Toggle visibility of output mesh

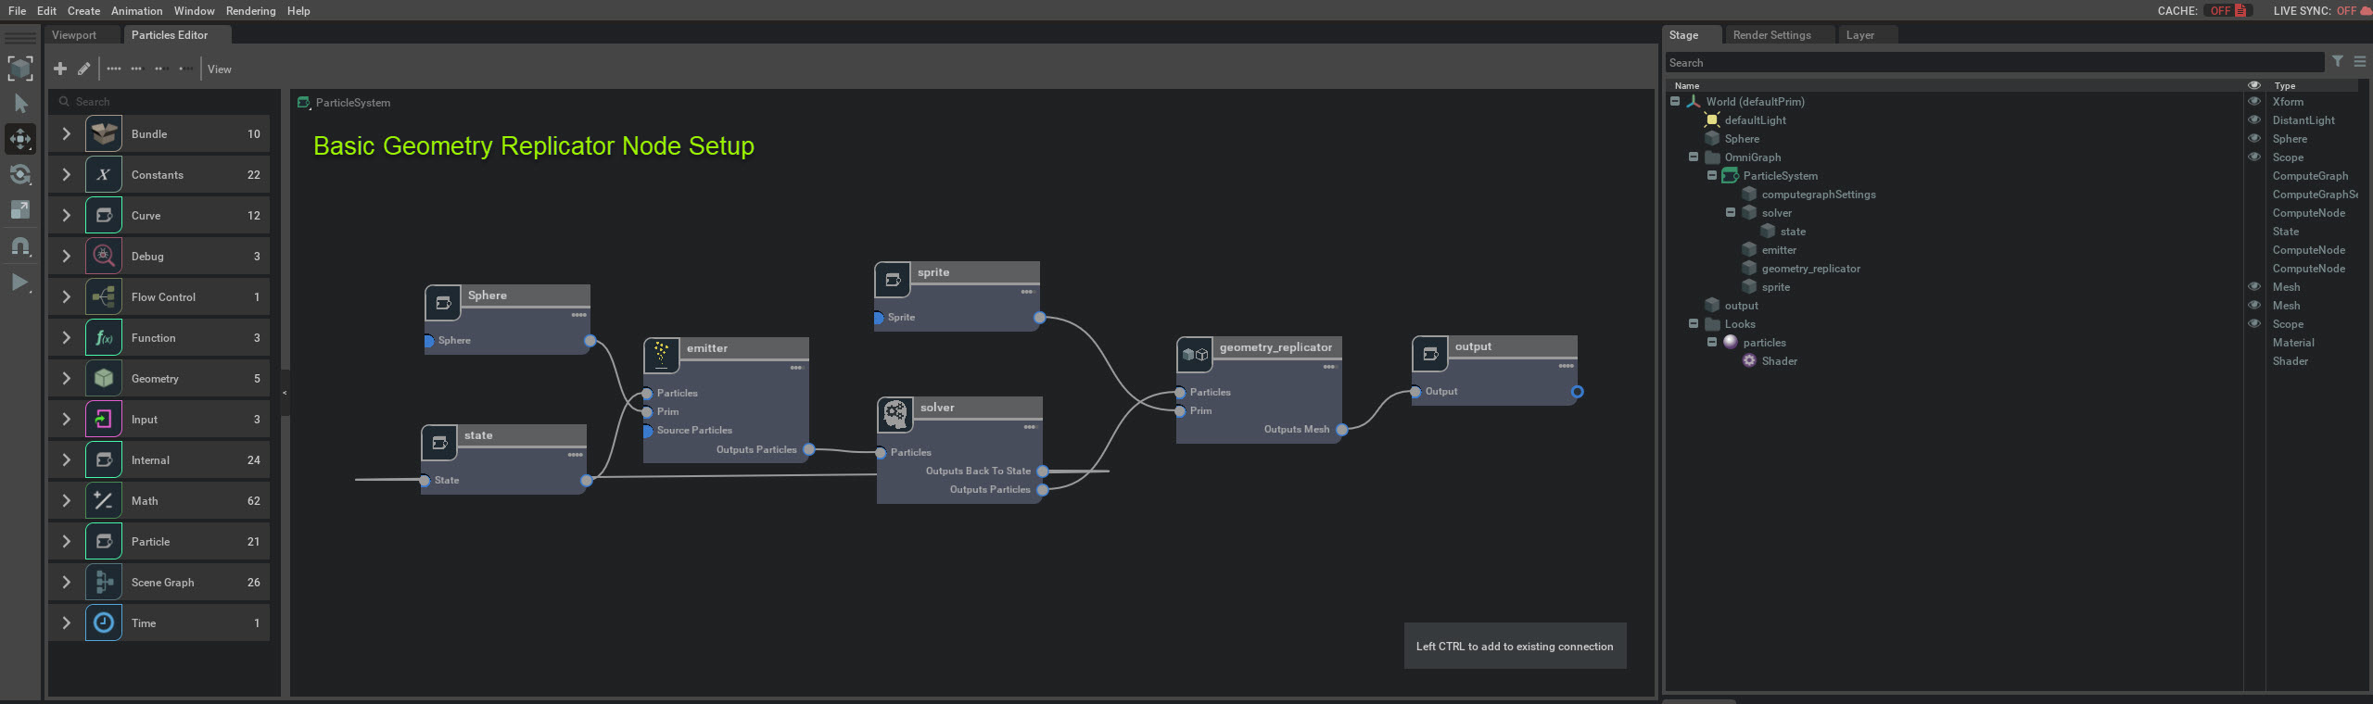pyautogui.click(x=2254, y=306)
